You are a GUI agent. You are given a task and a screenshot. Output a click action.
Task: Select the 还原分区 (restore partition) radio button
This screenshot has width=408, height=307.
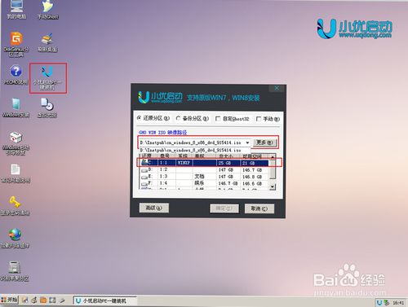(x=140, y=118)
